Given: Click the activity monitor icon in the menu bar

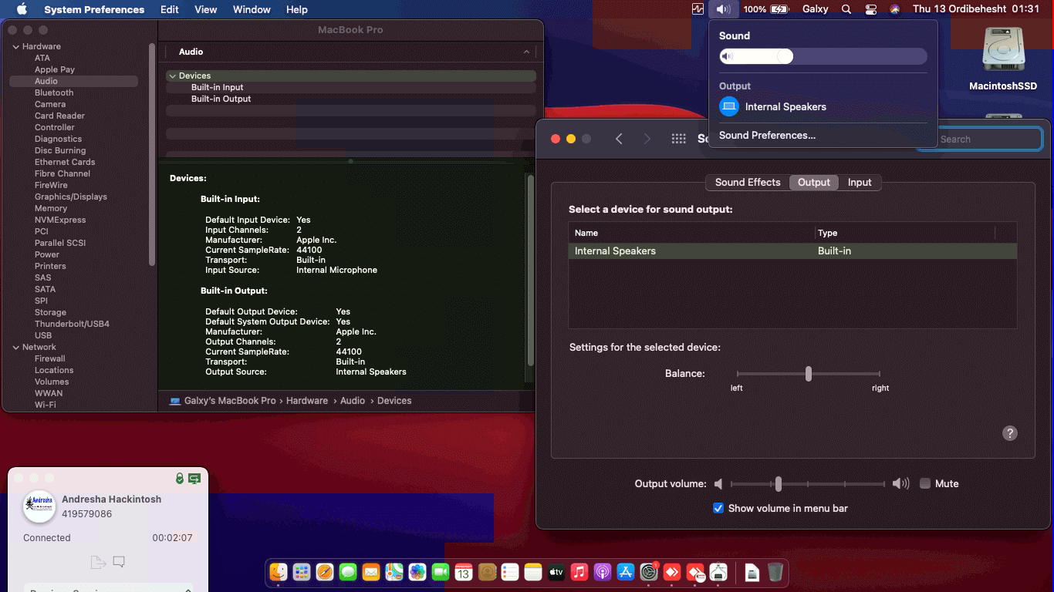Looking at the screenshot, I should [698, 9].
